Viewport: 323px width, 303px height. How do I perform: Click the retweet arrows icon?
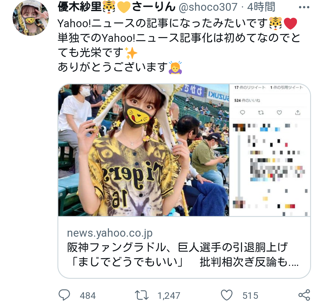(142, 295)
